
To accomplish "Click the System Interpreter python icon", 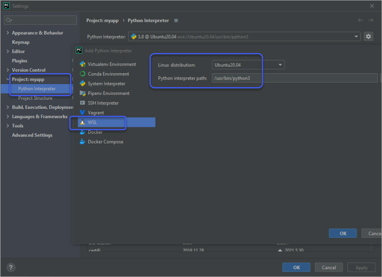I will pos(83,84).
